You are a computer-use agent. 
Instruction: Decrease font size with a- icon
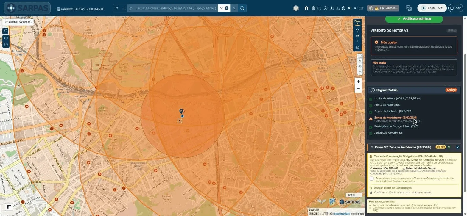point(355,8)
